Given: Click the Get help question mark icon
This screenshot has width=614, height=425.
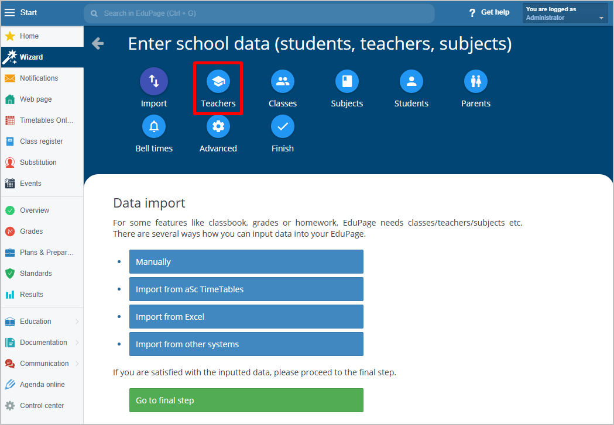Looking at the screenshot, I should (x=472, y=13).
